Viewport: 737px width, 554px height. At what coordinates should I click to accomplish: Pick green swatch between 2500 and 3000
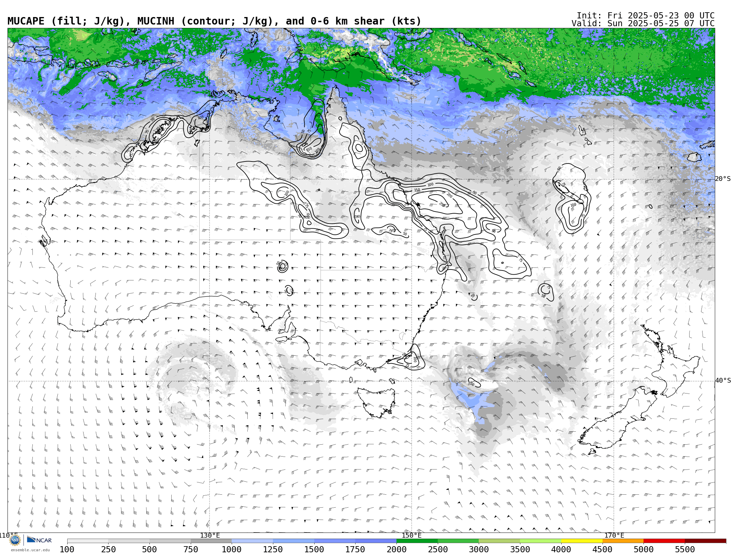pos(458,541)
